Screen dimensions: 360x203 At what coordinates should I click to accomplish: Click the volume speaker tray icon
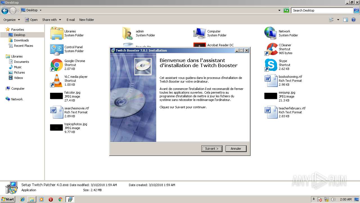333,199
